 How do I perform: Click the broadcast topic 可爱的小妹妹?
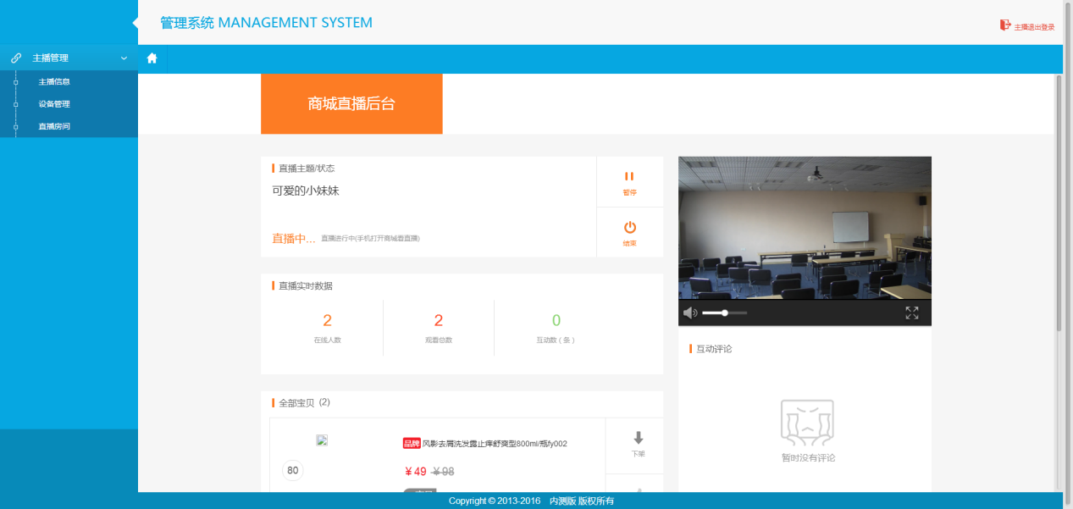(306, 191)
